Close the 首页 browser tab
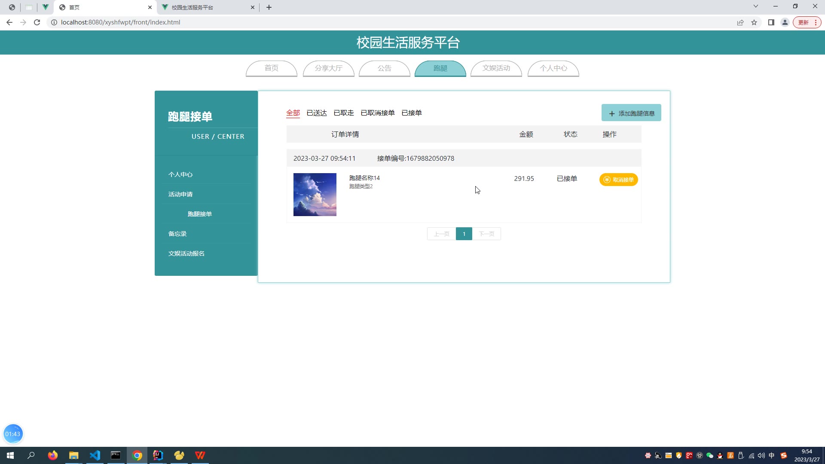 point(150,7)
